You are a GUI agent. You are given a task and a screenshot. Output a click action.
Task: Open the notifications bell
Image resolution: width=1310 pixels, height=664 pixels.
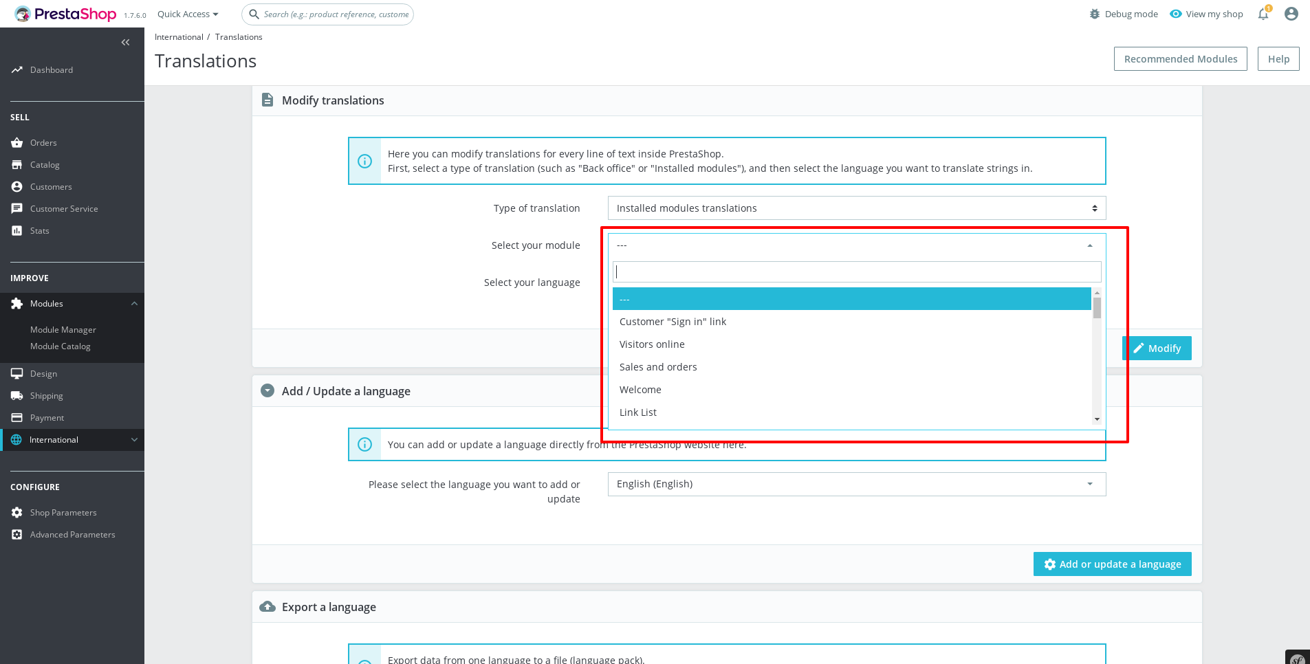[1263, 14]
